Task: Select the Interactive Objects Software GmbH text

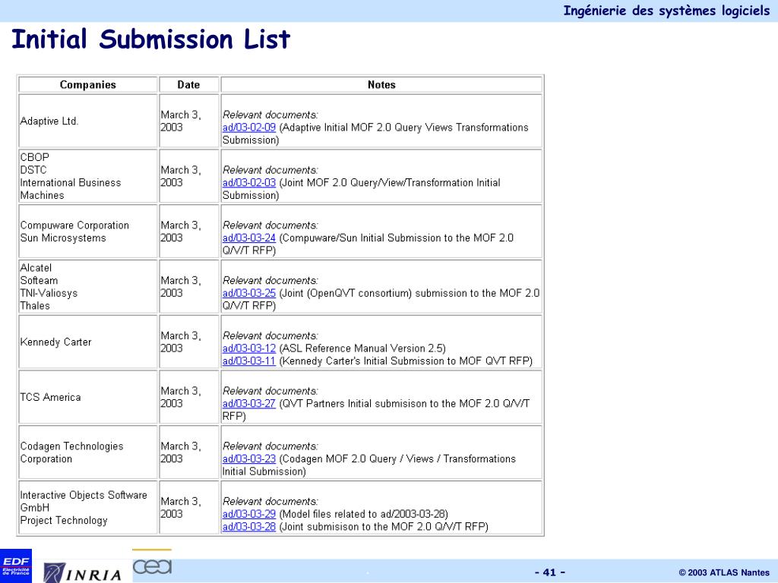Action: click(x=84, y=501)
